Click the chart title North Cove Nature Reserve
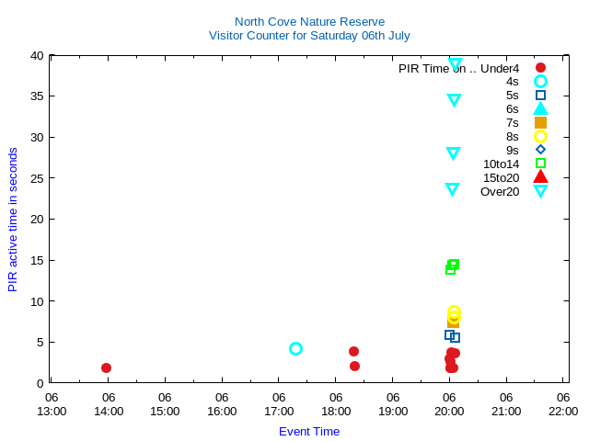 pos(309,21)
